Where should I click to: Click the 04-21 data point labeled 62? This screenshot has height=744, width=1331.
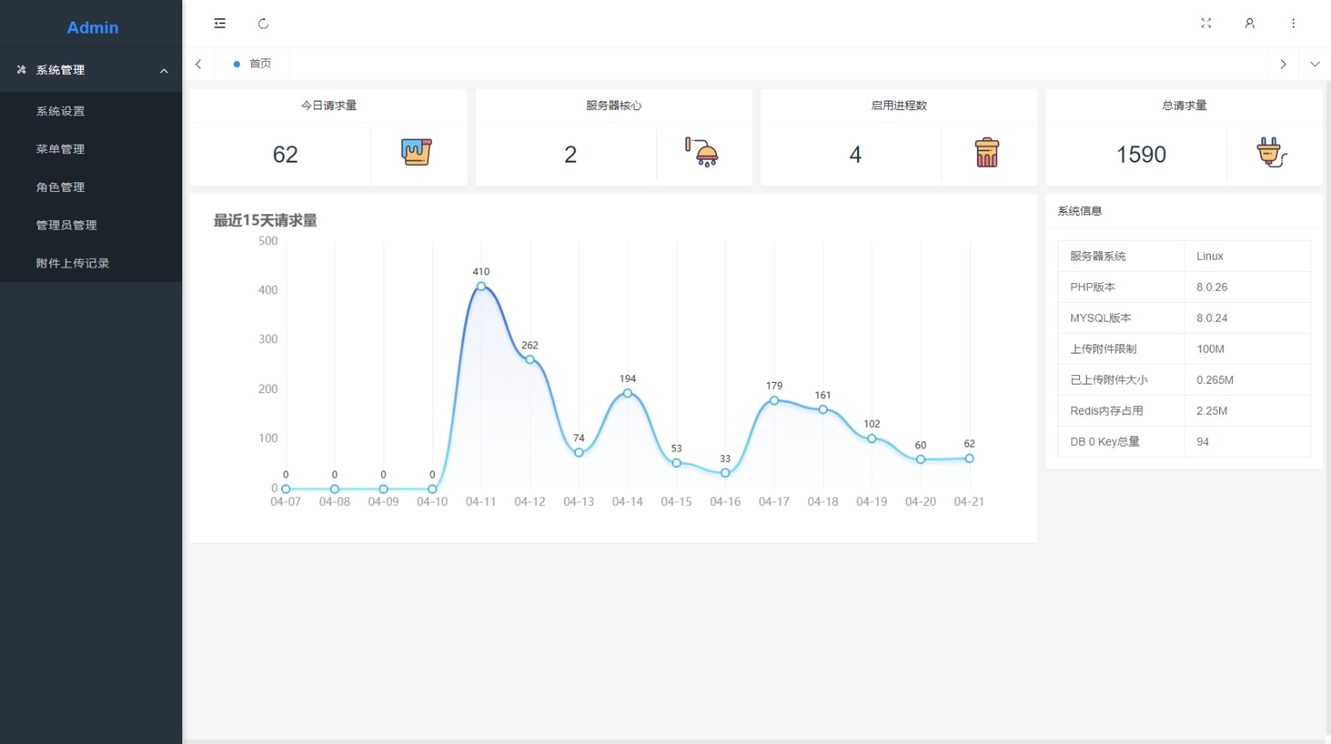969,458
